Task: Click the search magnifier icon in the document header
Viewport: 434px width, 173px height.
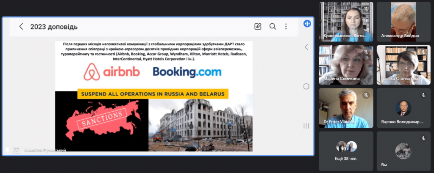Action: (x=273, y=27)
